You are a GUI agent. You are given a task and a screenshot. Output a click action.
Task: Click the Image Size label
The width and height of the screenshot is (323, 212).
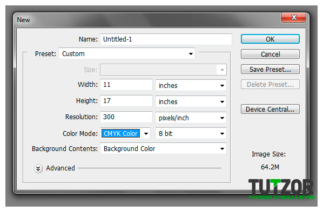pyautogui.click(x=268, y=154)
